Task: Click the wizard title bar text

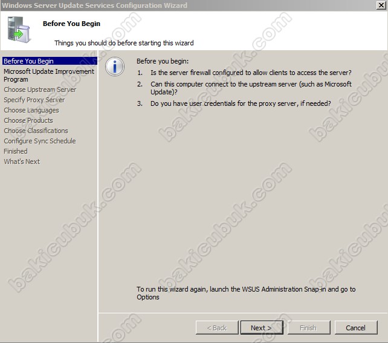Action: [x=94, y=5]
